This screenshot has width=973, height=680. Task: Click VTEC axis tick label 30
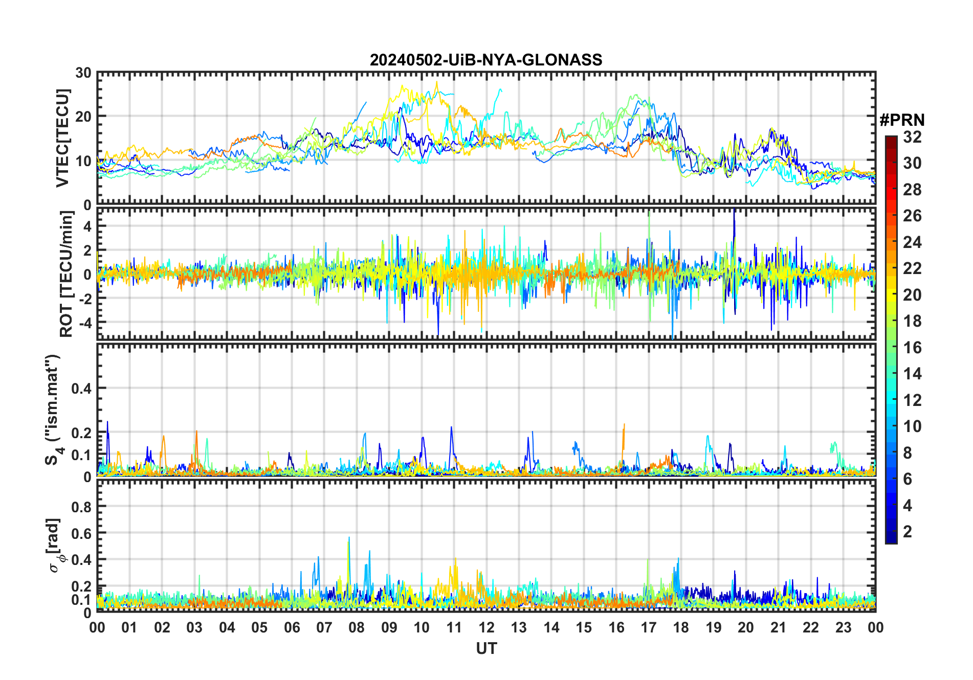[83, 73]
